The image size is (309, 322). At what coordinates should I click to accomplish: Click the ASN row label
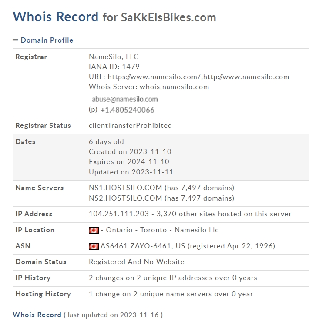[23, 246]
